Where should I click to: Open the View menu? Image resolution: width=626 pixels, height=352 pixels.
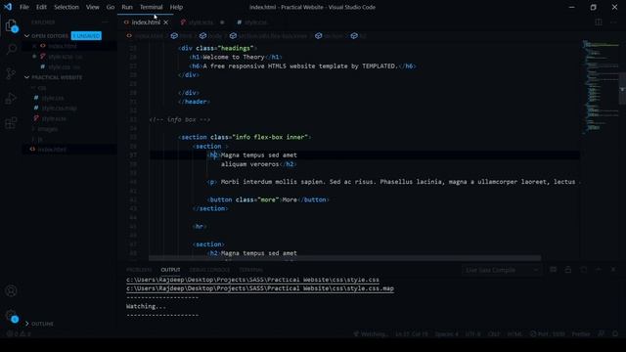[93, 7]
